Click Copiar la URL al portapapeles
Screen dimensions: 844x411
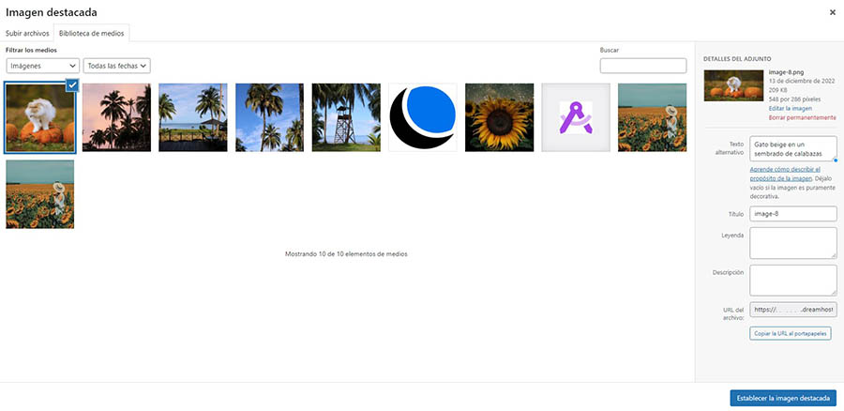pos(791,333)
